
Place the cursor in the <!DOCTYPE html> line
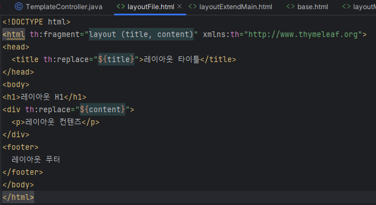pyautogui.click(x=36, y=22)
